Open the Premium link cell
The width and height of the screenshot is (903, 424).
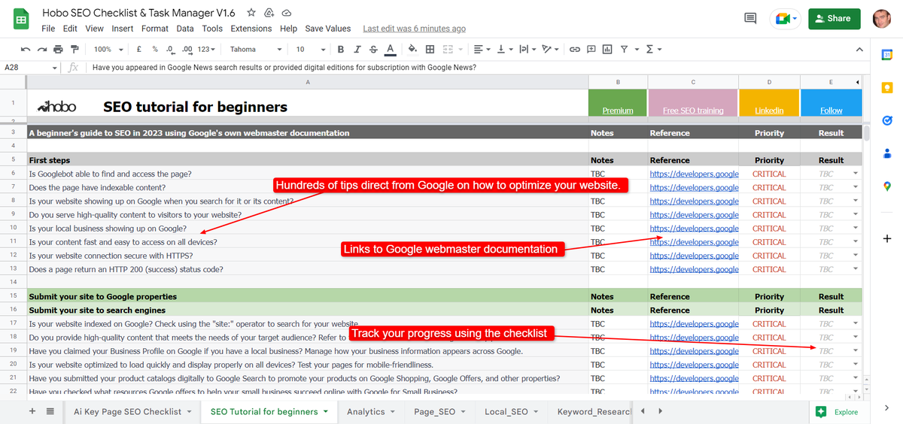tap(617, 111)
